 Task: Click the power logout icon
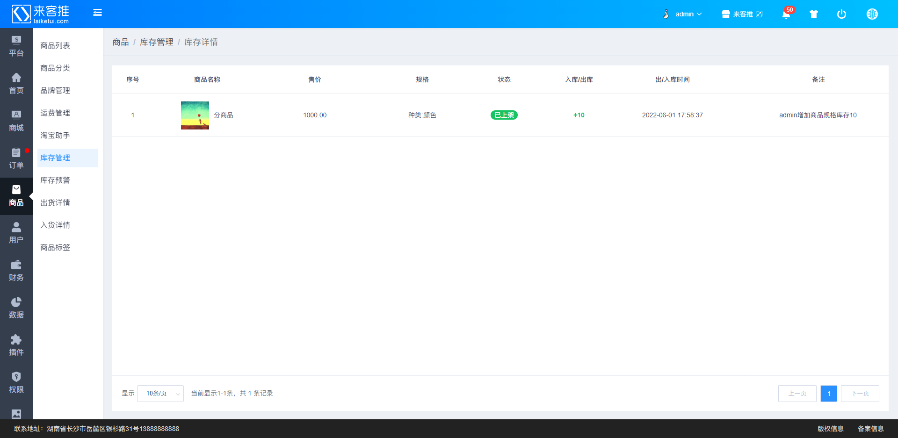841,14
